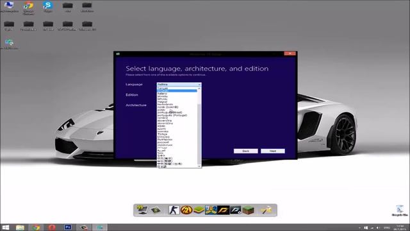This screenshot has height=231, width=410.
Task: Choose magyar from the language list
Action: [177, 101]
